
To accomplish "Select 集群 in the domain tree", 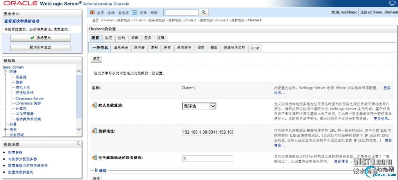I will 19,82.
